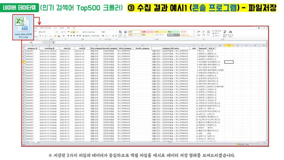Click the Increase Indent icon
Screen dimensions: 284x160
click(80, 36)
